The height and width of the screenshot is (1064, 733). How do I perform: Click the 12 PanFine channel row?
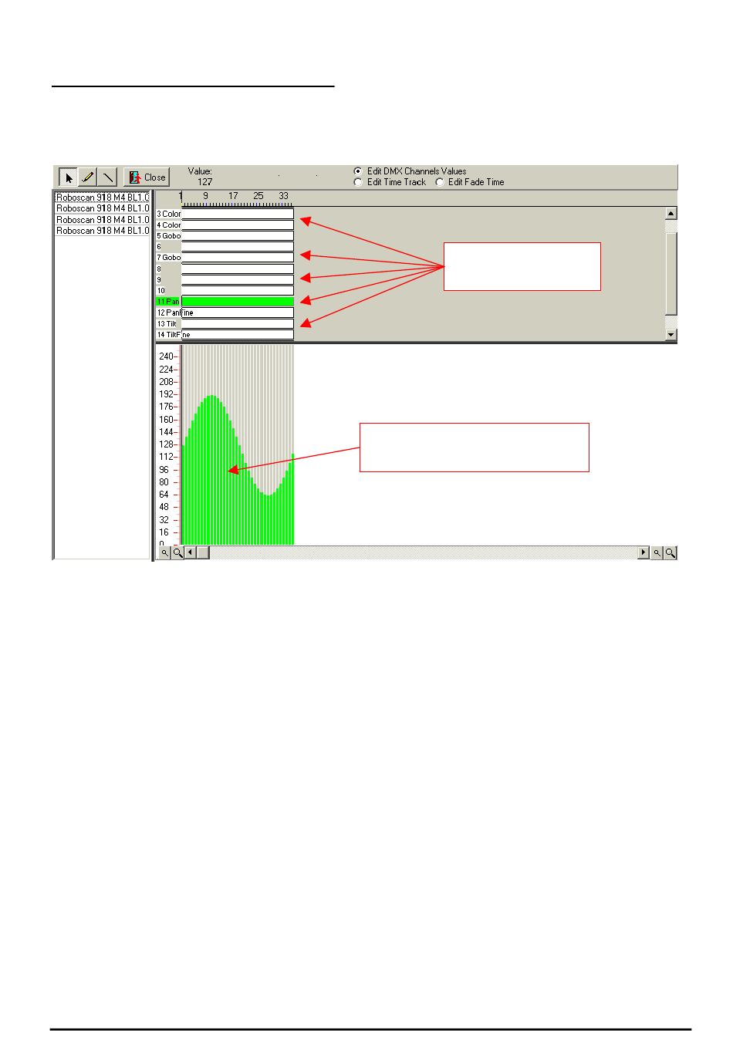point(225,312)
